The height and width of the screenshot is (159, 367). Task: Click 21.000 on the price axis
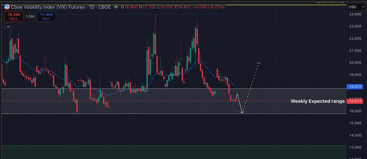(x=355, y=50)
